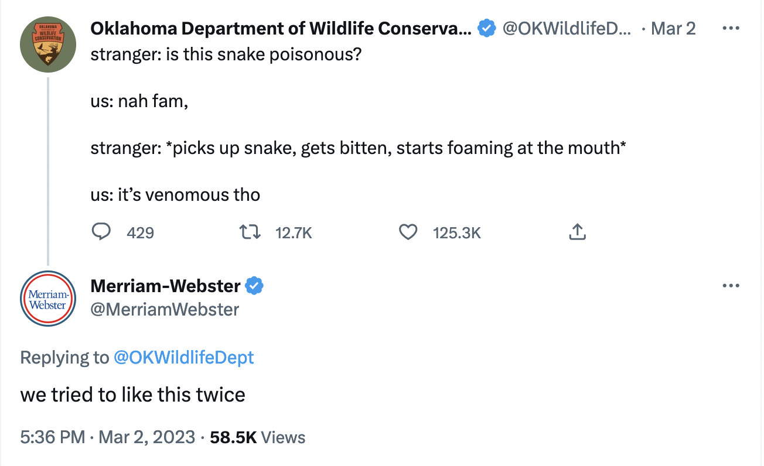View the 58.5K Views analytics
Screen dimensions: 764x466
(257, 437)
